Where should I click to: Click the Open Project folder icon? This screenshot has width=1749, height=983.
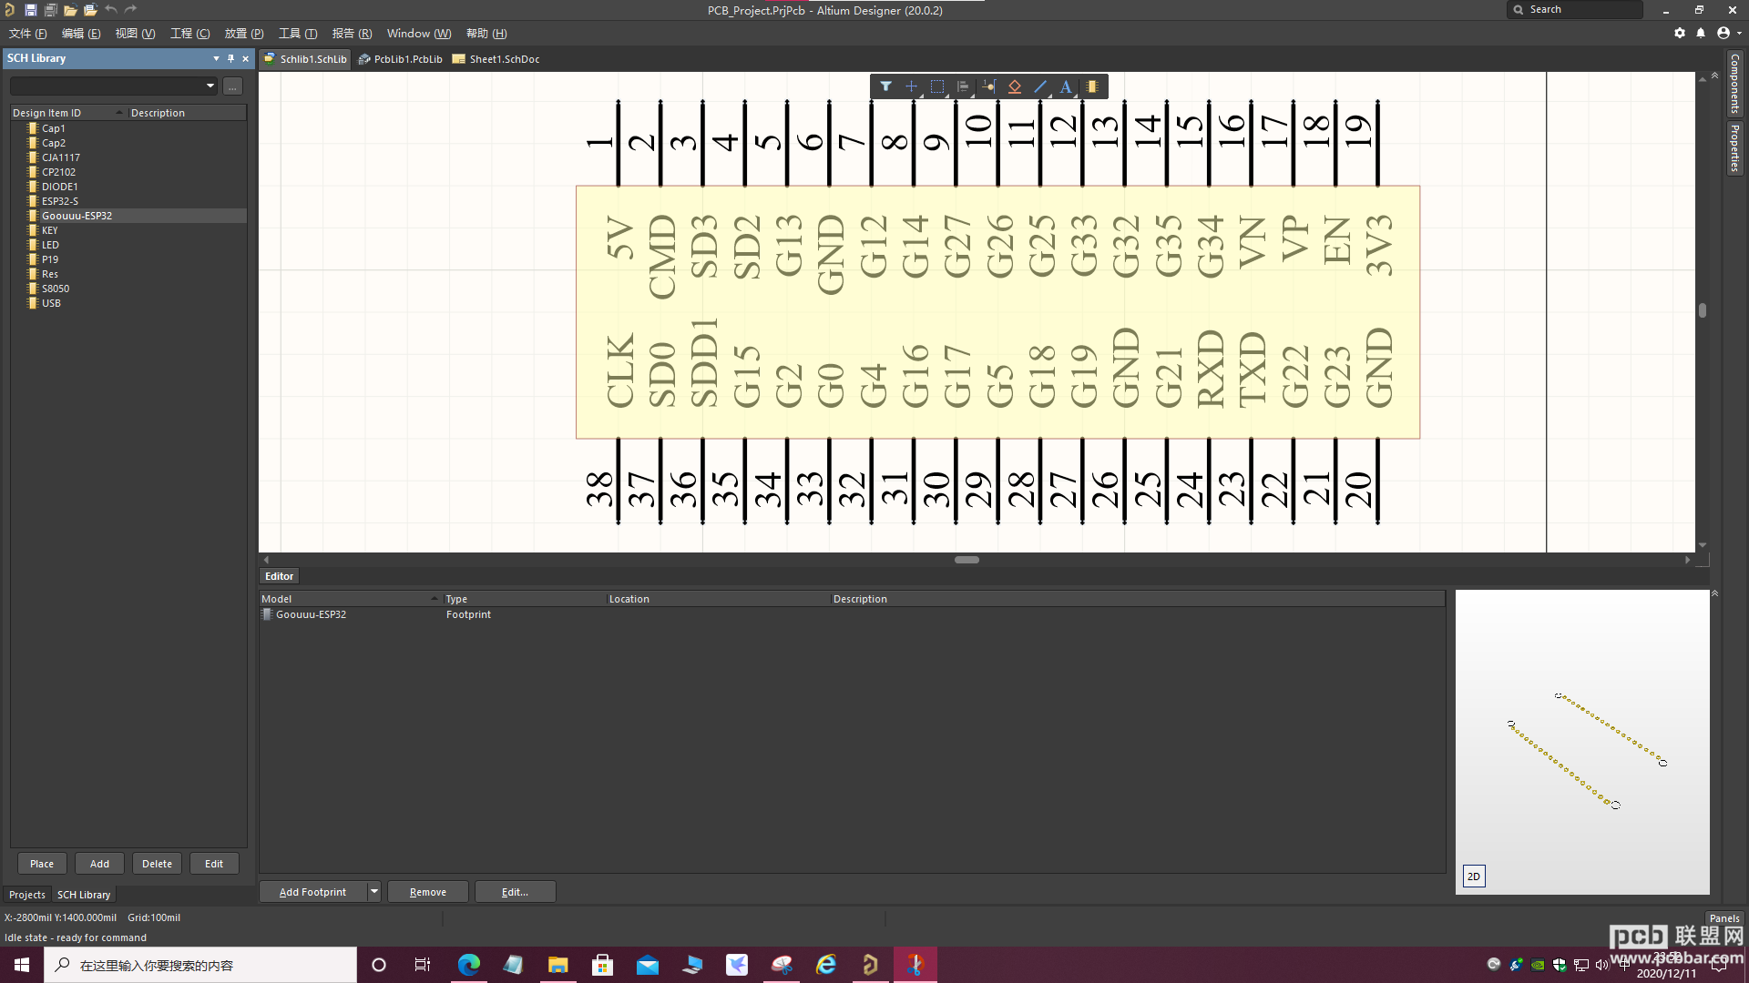[x=90, y=10]
